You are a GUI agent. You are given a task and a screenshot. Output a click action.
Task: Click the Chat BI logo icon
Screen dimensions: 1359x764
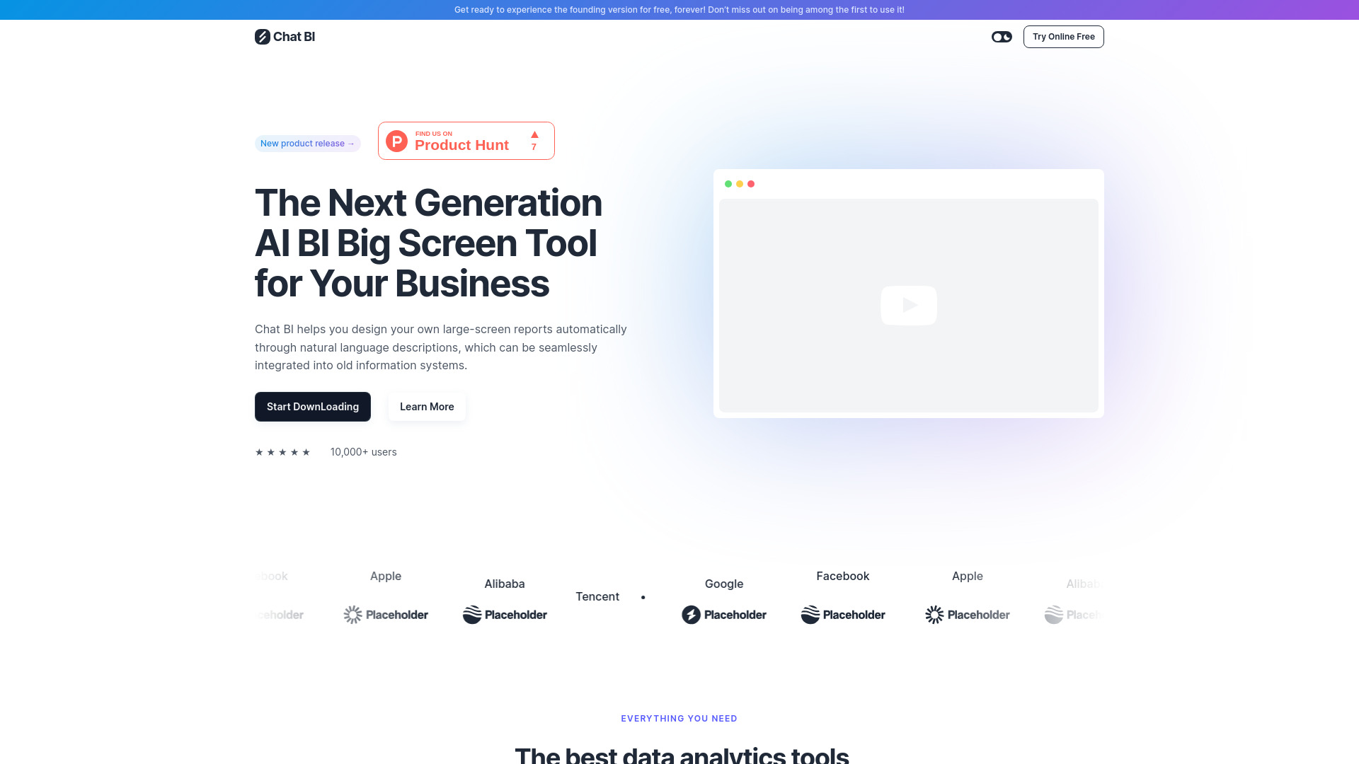click(263, 36)
